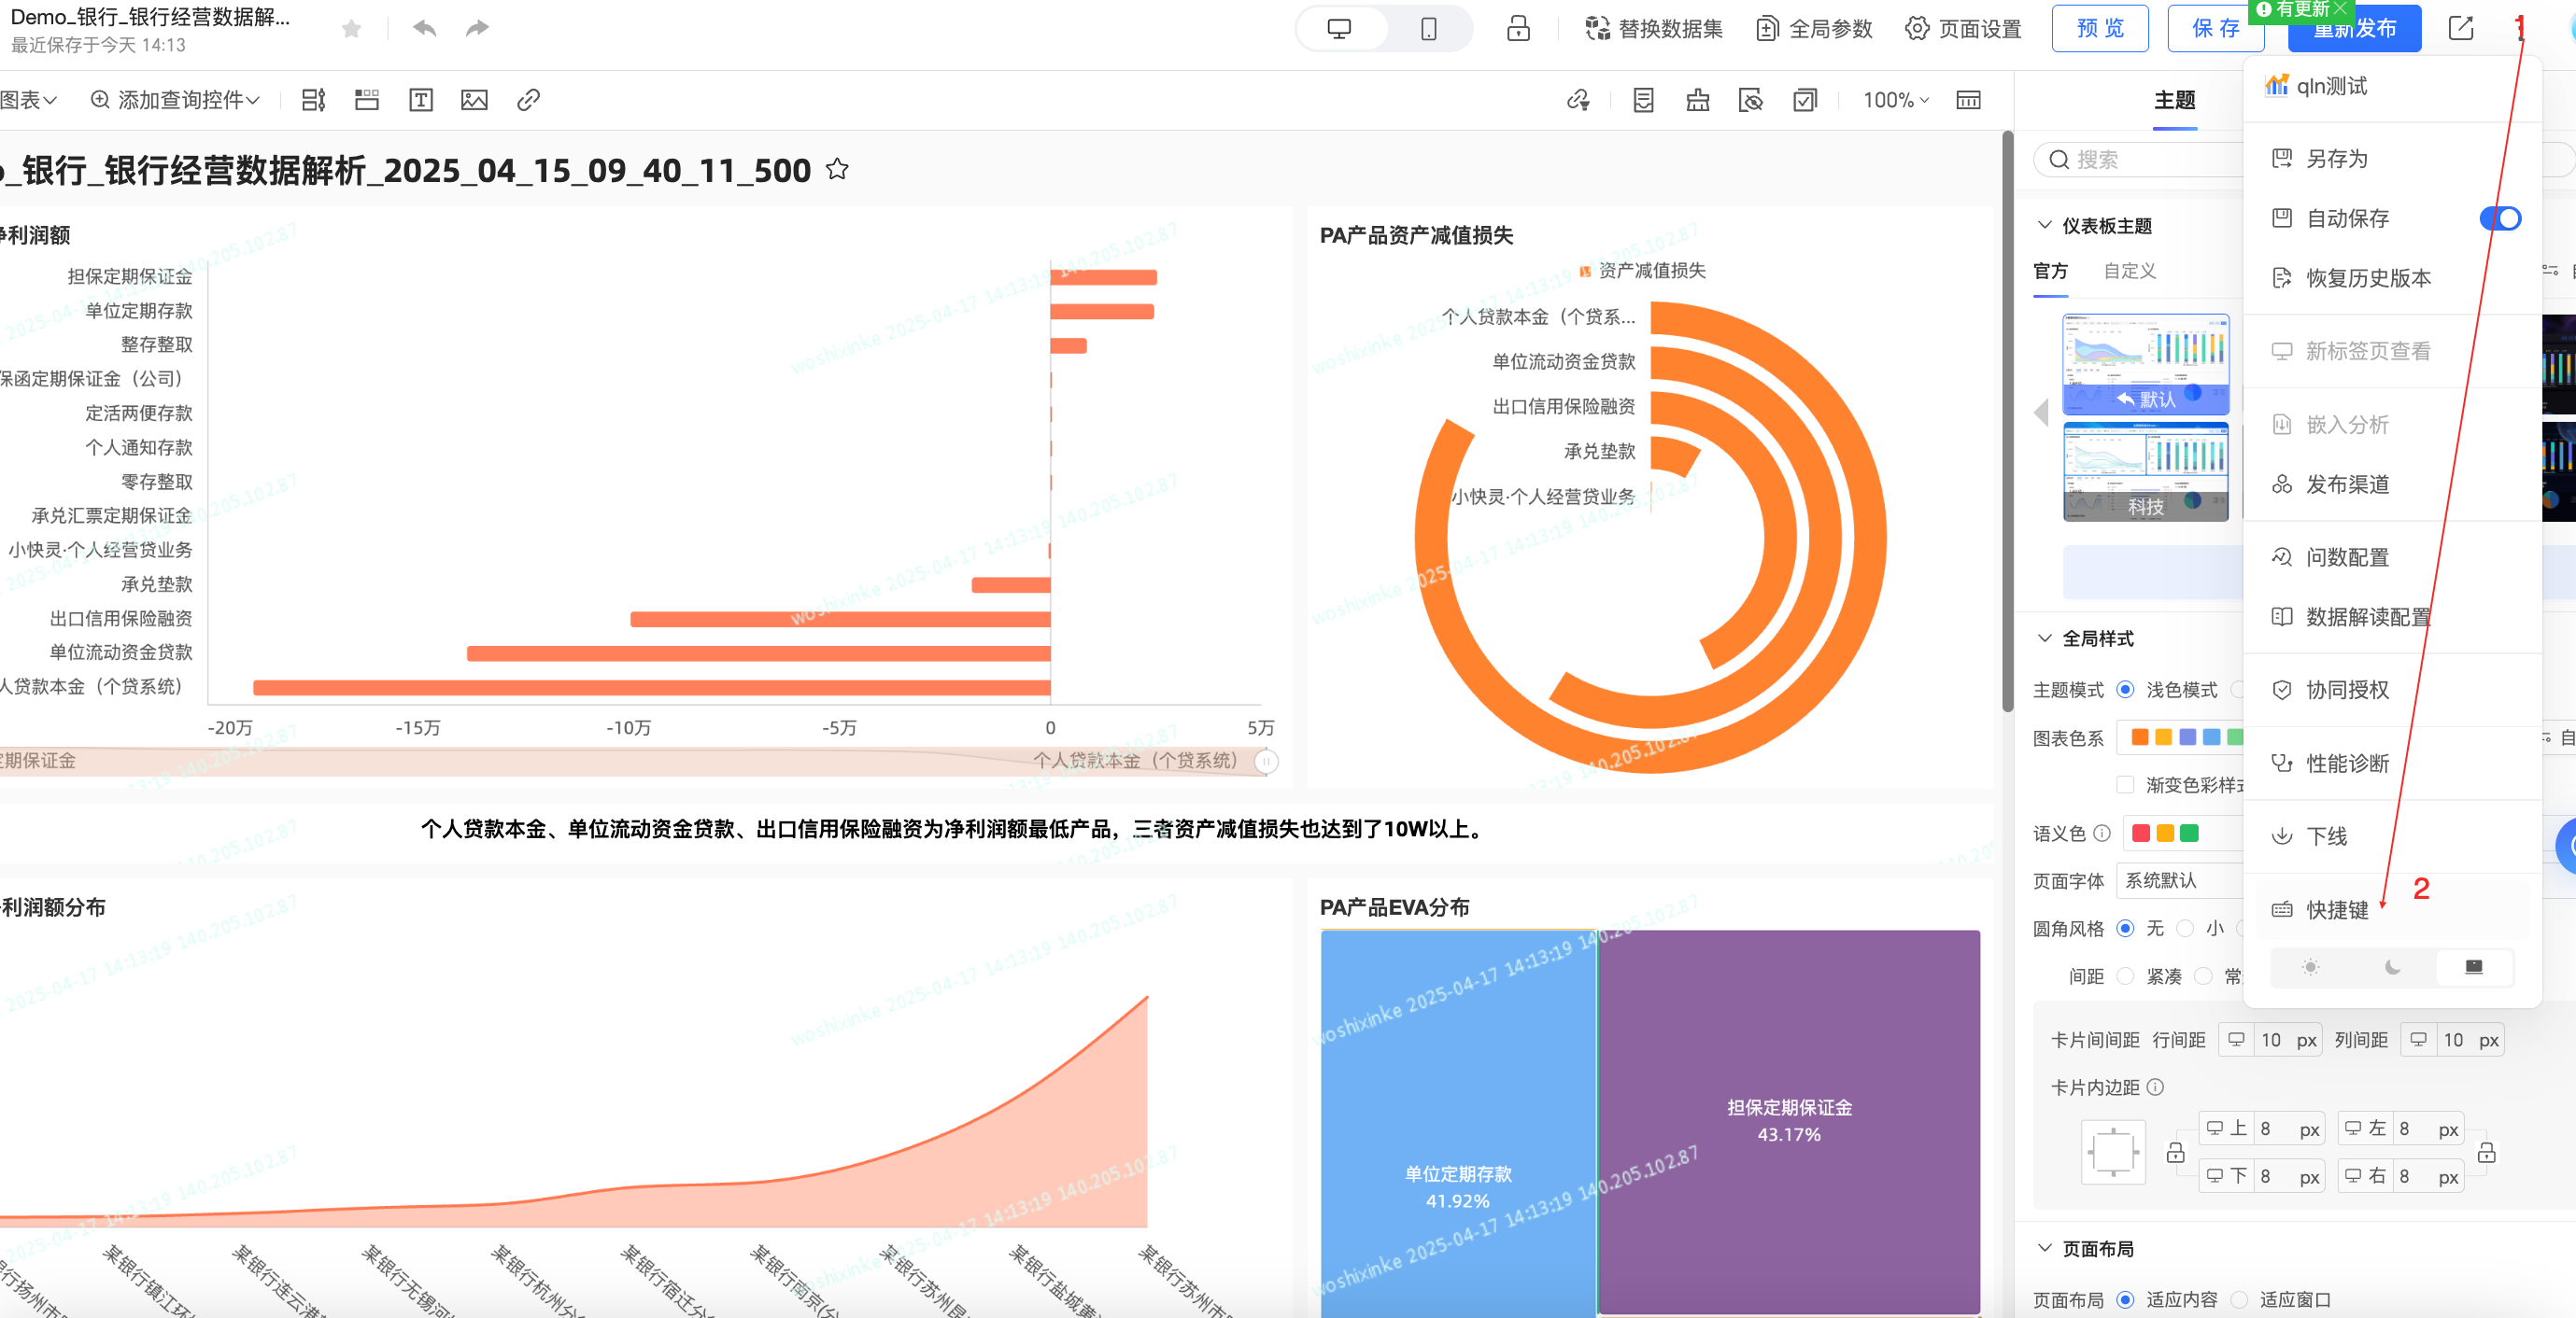
Task: Insert a hyperlink widget
Action: 528,100
